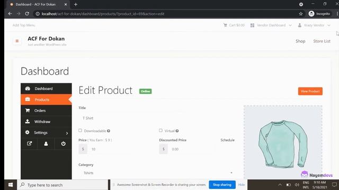The width and height of the screenshot is (339, 190).
Task: Click the visit store external-link icon
Action: (29, 144)
